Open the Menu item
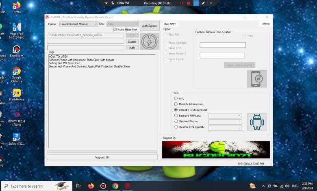The height and width of the screenshot is (191, 317). click(266, 24)
